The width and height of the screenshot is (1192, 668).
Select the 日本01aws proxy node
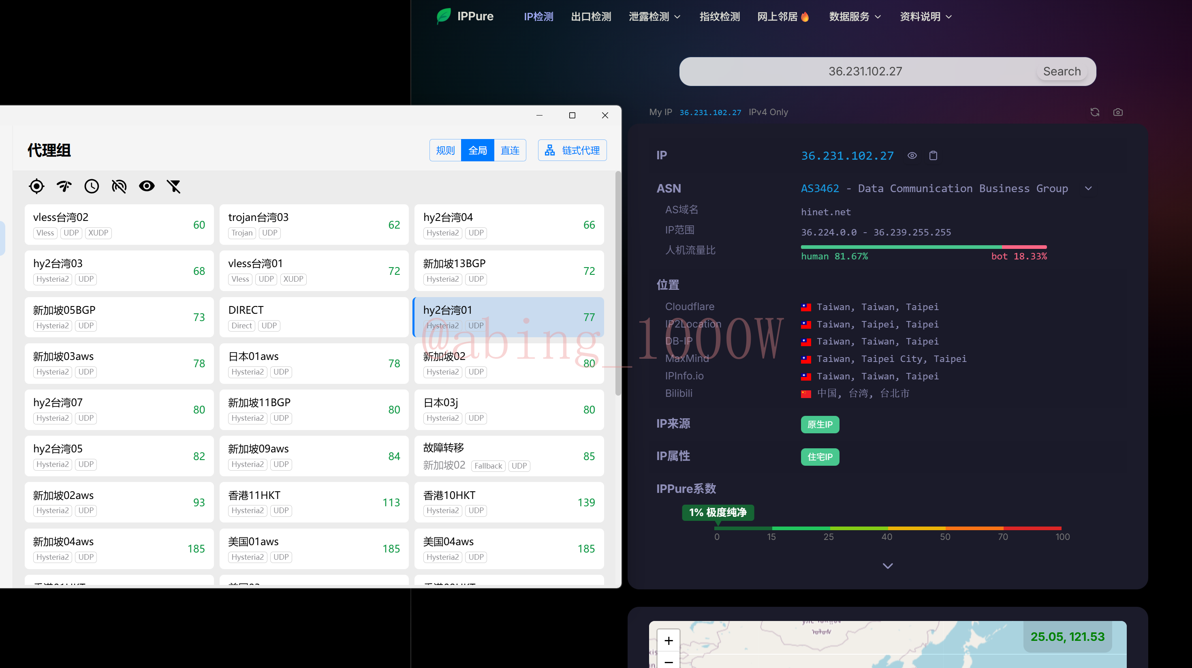(314, 364)
